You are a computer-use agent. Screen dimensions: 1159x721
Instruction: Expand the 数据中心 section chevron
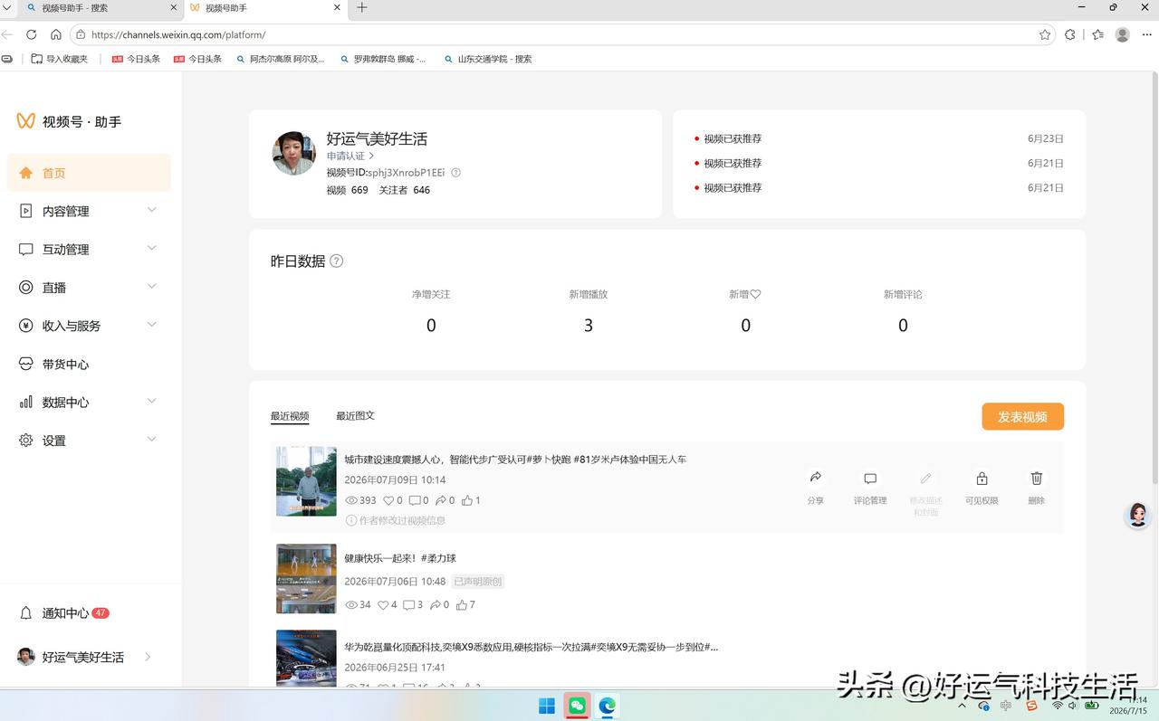coord(152,401)
